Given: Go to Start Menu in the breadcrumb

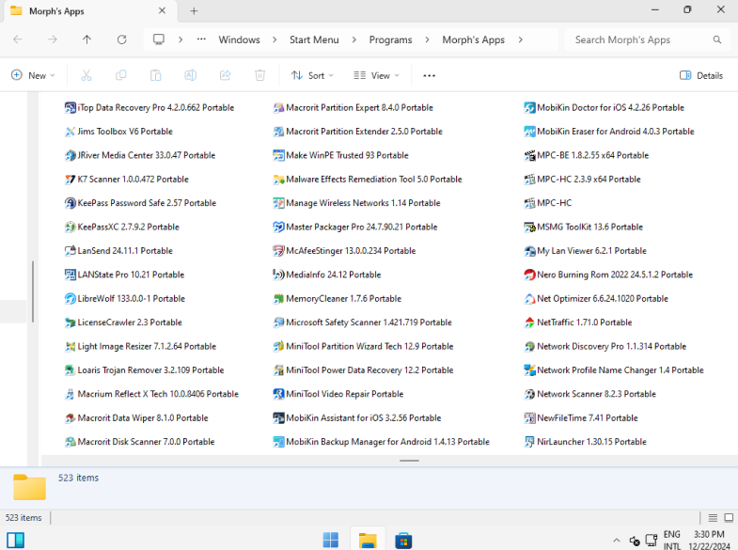Looking at the screenshot, I should point(314,40).
